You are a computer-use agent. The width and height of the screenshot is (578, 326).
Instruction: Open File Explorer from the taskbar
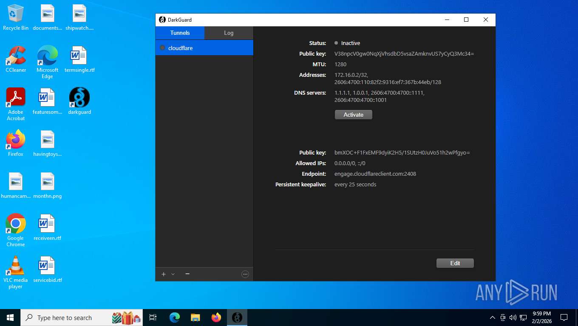click(195, 318)
